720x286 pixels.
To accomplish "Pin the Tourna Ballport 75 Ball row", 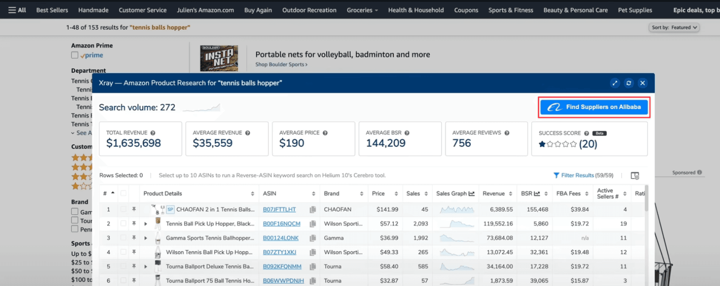I will pyautogui.click(x=134, y=280).
